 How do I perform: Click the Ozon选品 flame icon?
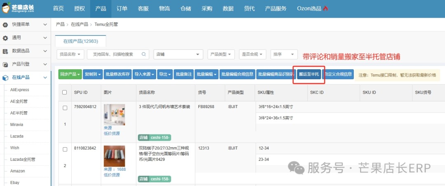(x=326, y=9)
